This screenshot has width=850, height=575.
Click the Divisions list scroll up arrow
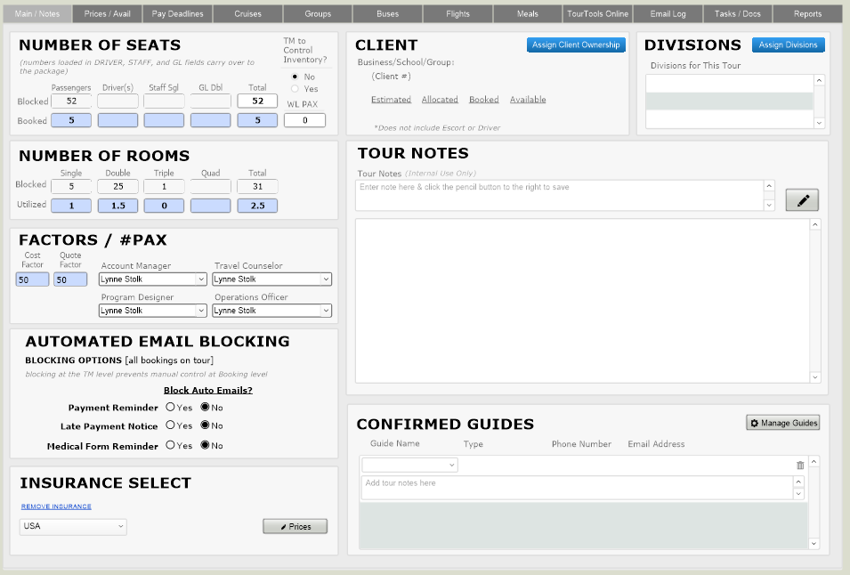pos(819,80)
